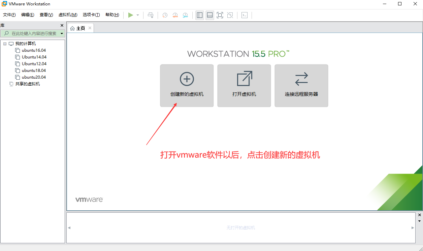Image resolution: width=423 pixels, height=251 pixels.
Task: Click 连接远程服务器 button
Action: click(x=301, y=86)
